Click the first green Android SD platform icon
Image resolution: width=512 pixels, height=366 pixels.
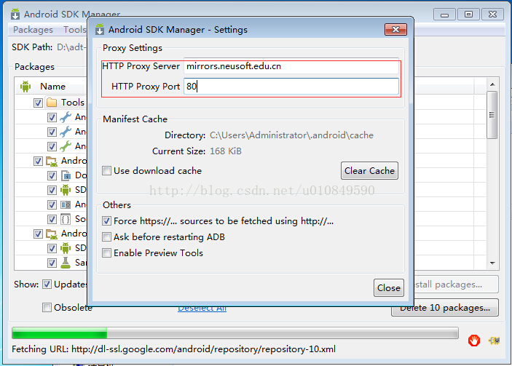tap(66, 190)
